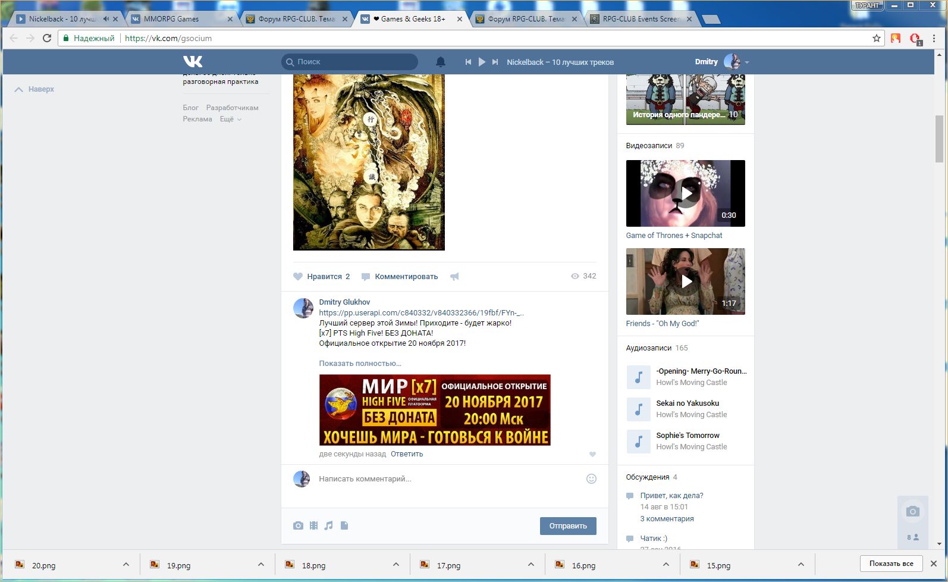The width and height of the screenshot is (948, 582).
Task: Share the post via megaphone icon
Action: pos(454,277)
